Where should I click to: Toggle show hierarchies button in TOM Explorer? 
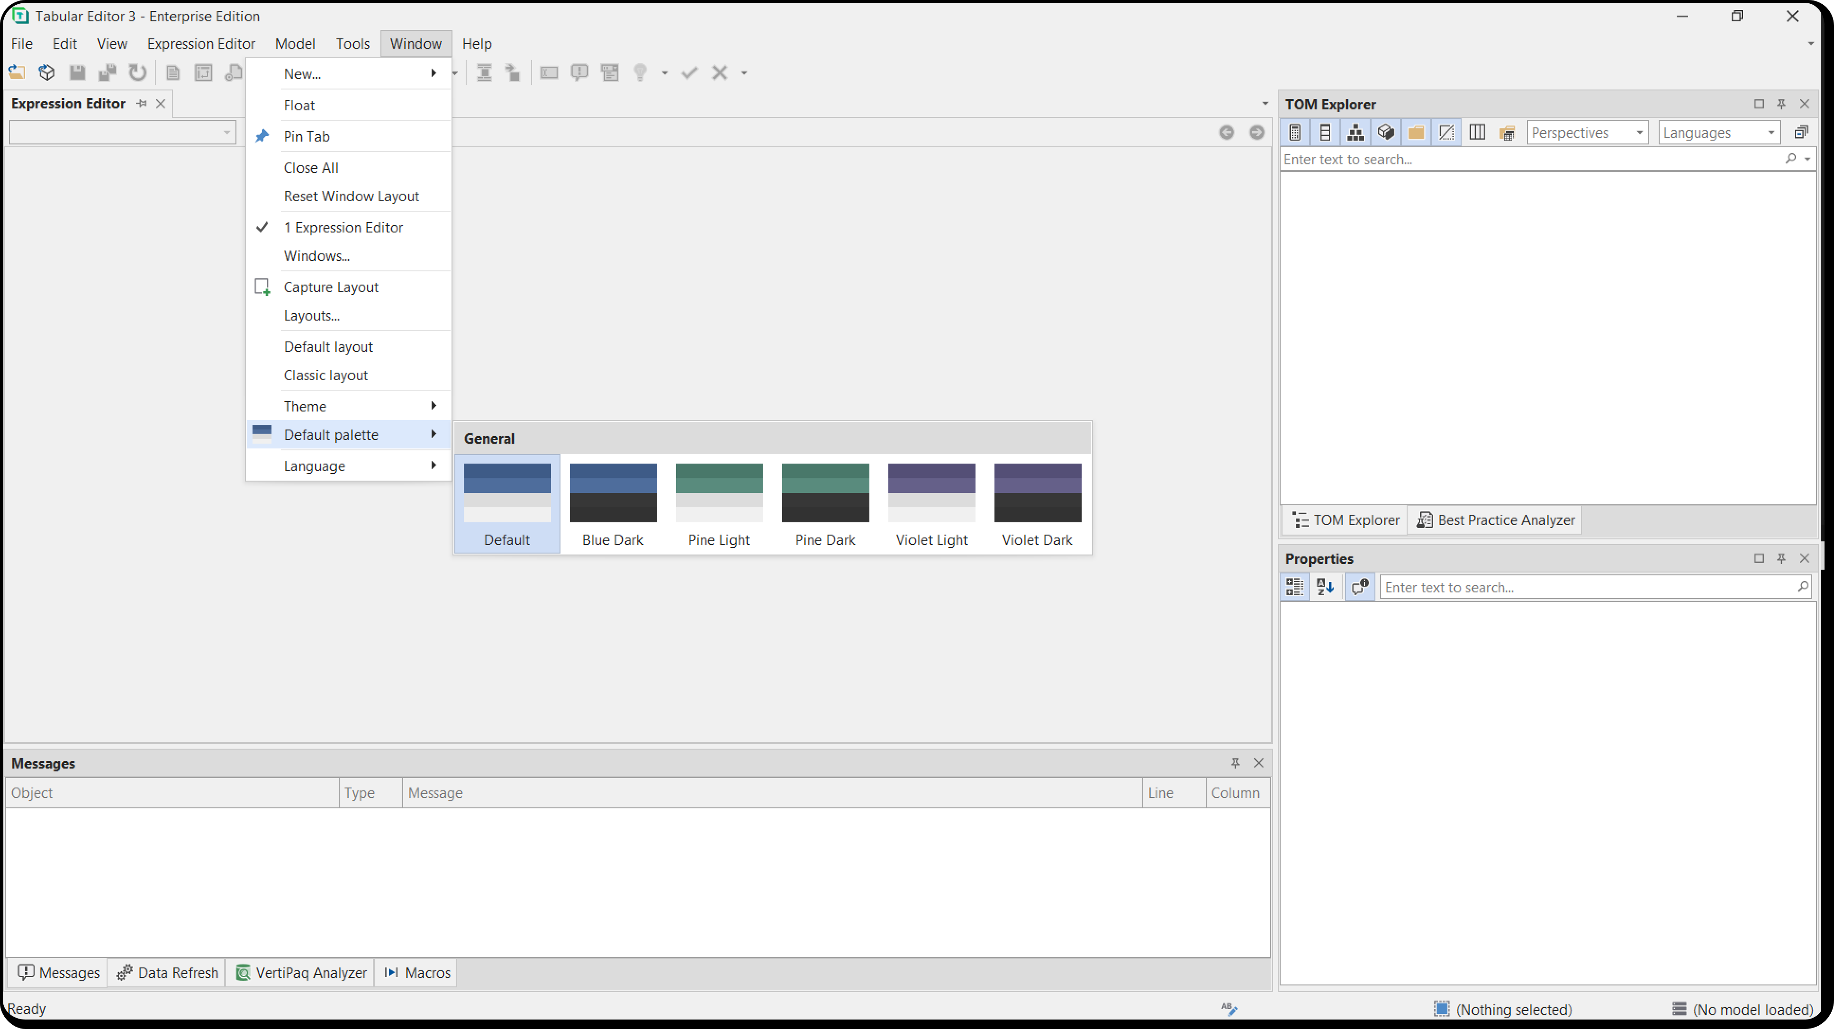click(x=1355, y=133)
